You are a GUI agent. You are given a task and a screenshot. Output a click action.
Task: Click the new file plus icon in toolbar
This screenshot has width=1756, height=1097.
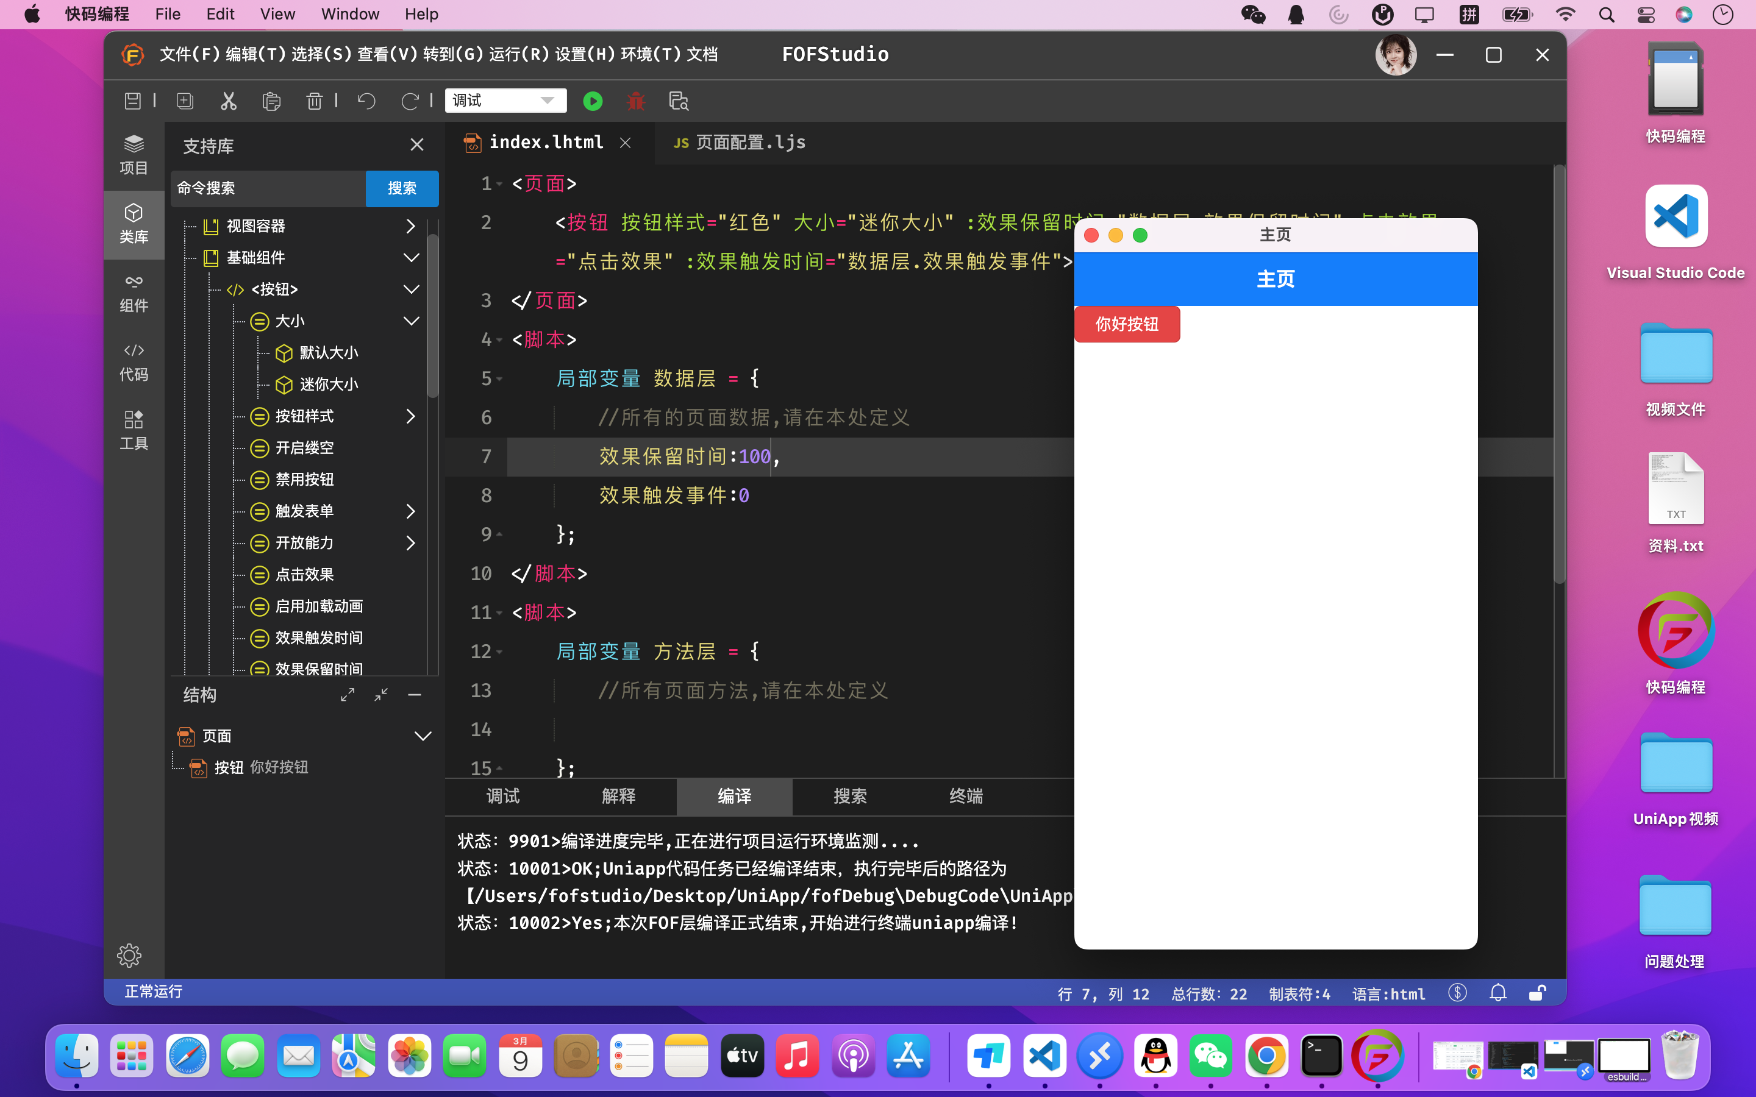pos(185,101)
